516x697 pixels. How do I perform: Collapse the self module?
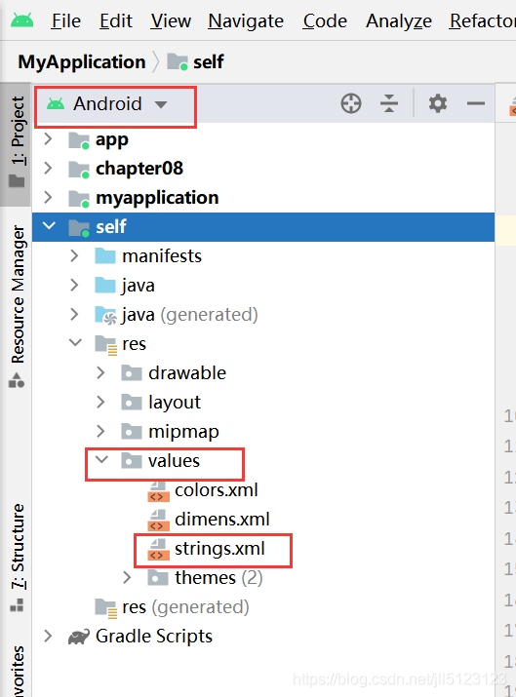click(49, 226)
